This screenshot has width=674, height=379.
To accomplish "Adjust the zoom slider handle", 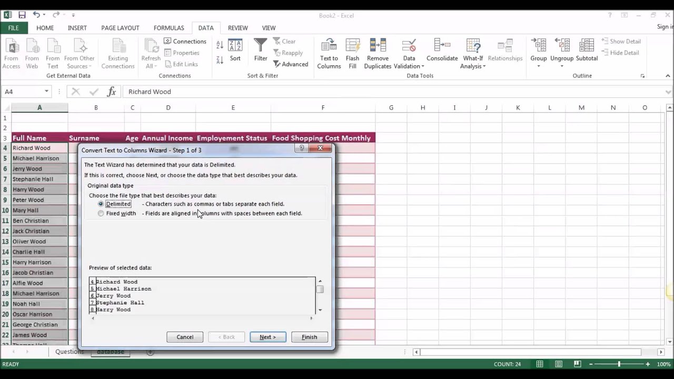I will (619, 364).
